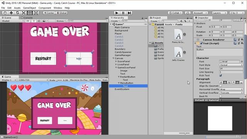
Task: Open Hierarchy Create dropdown
Action: 115,21
